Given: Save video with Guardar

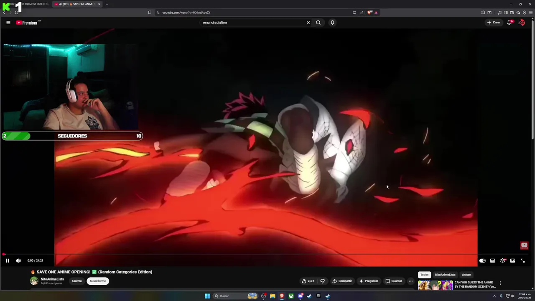Looking at the screenshot, I should pyautogui.click(x=394, y=281).
